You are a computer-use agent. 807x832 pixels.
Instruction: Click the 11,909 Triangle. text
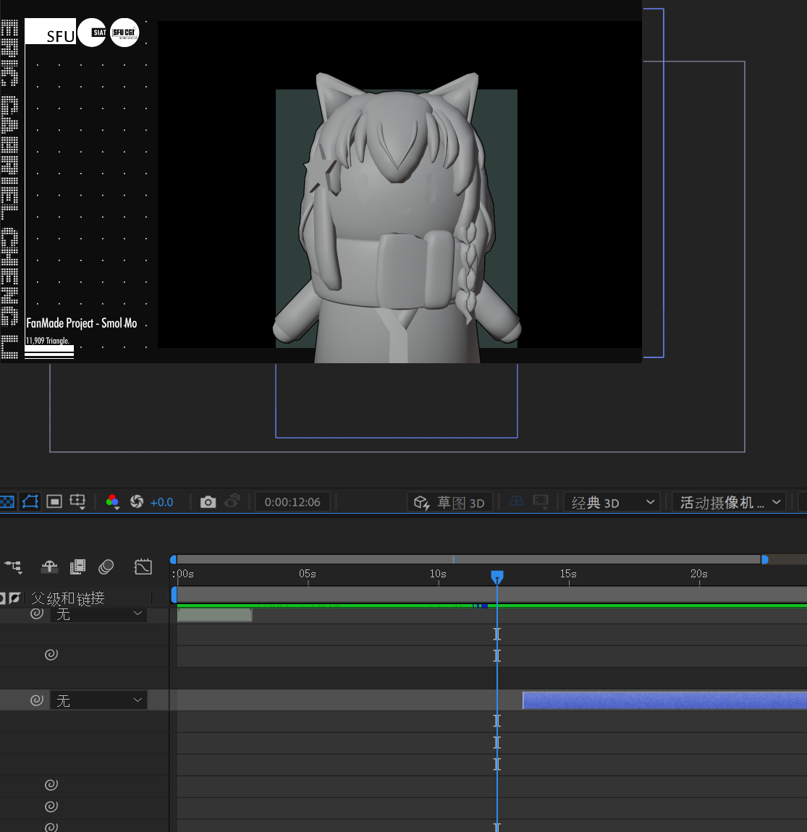tap(48, 341)
